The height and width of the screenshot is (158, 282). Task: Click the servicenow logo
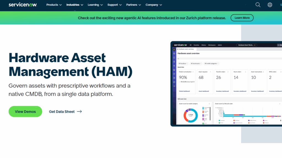(23, 5)
